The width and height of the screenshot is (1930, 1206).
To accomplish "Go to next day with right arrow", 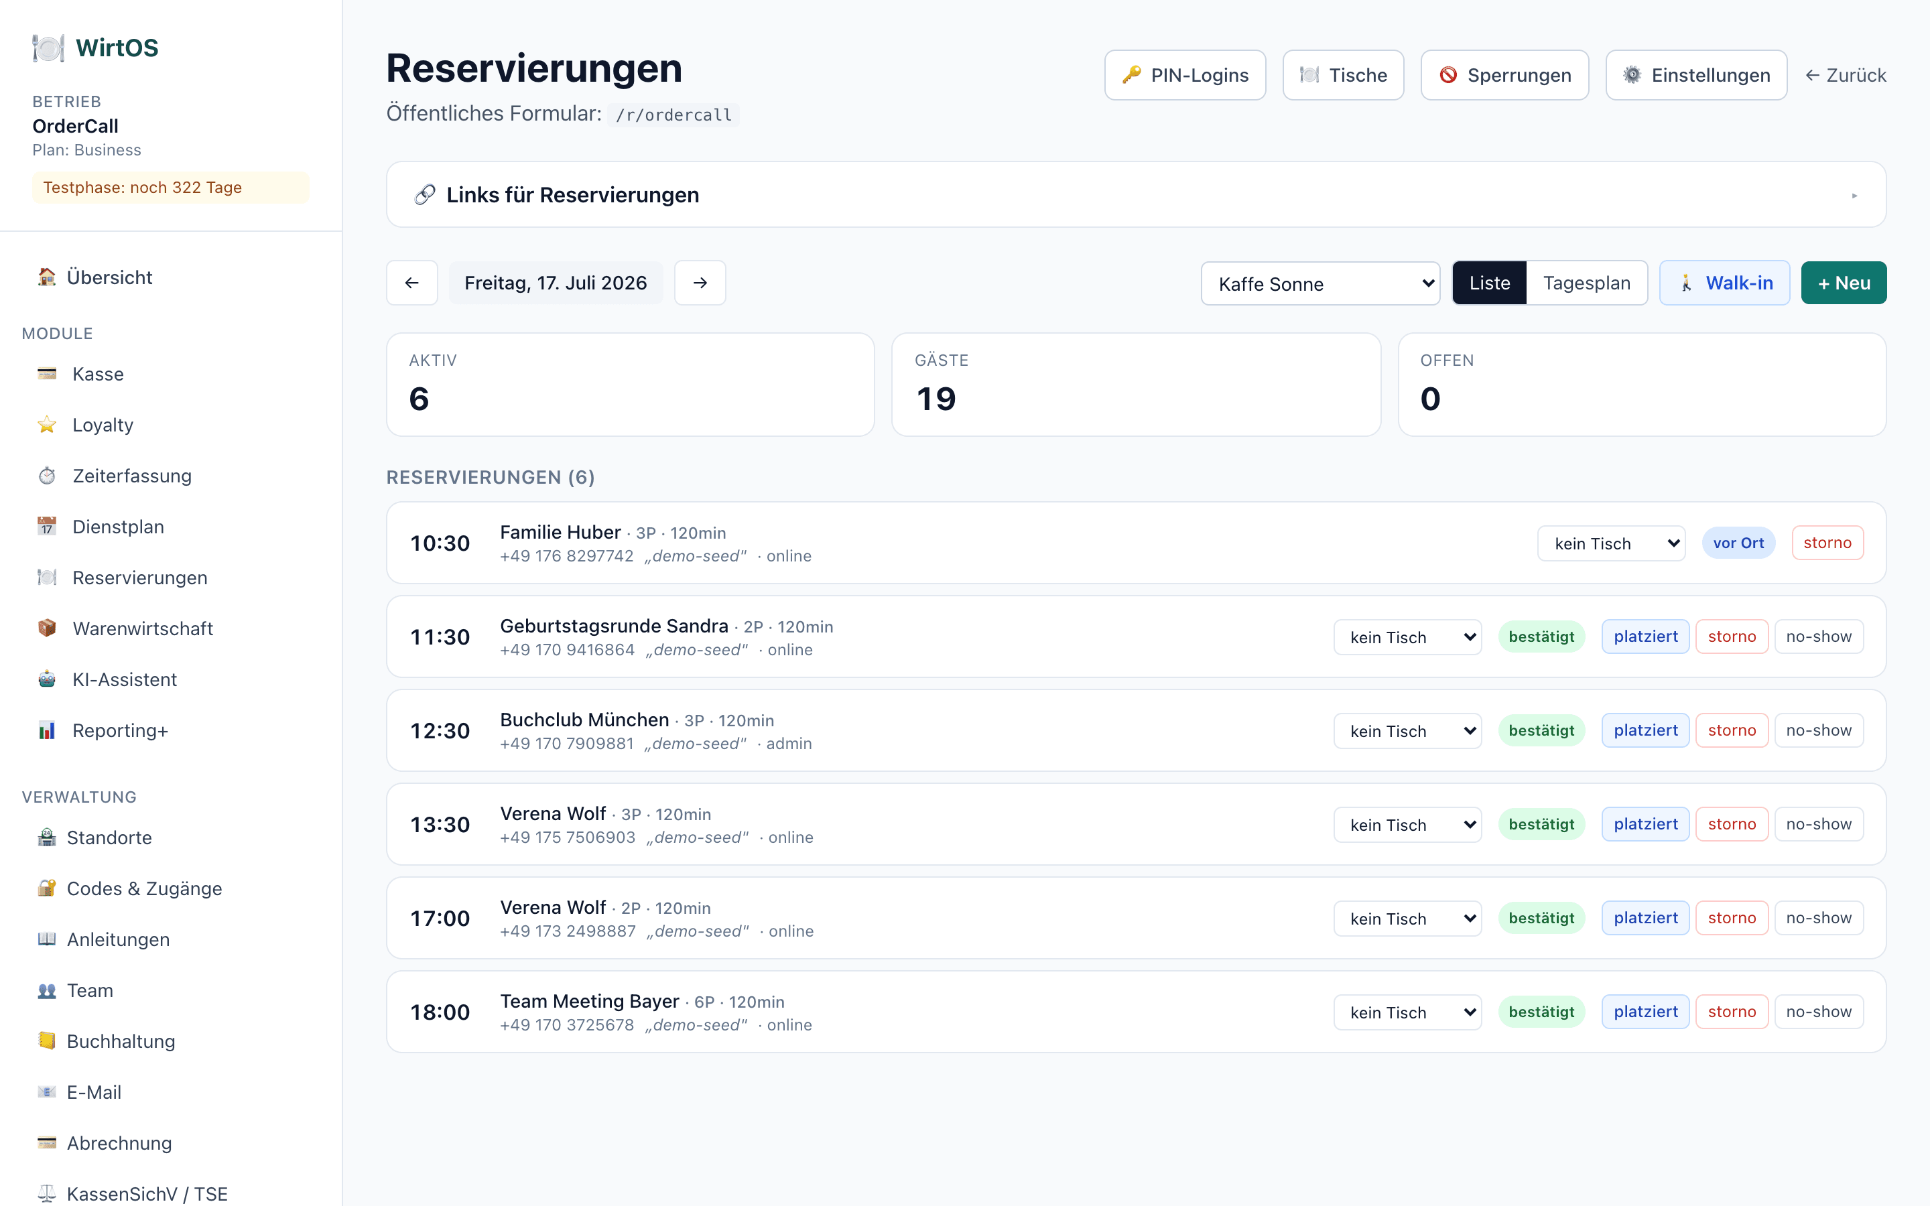I will [x=700, y=282].
